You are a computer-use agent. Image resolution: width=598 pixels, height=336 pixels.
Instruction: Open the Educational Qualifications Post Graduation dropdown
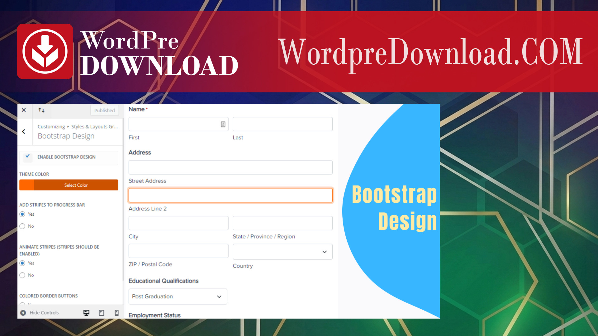point(178,296)
